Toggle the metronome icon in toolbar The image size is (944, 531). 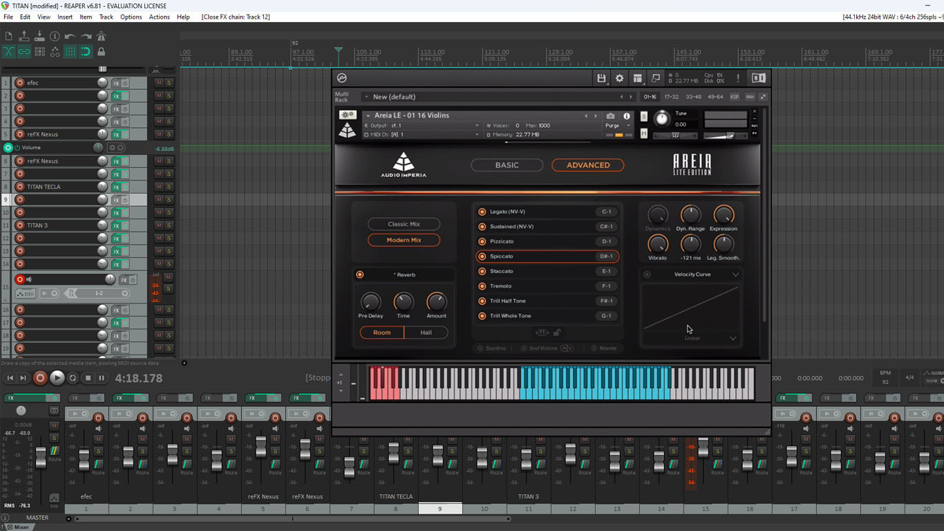[101, 36]
